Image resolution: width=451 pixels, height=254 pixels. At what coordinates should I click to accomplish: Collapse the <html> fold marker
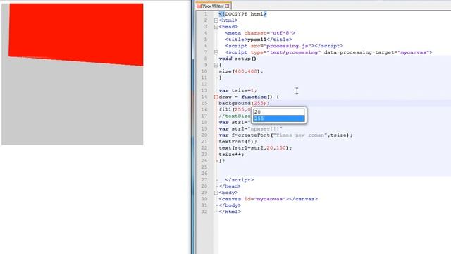pos(216,20)
